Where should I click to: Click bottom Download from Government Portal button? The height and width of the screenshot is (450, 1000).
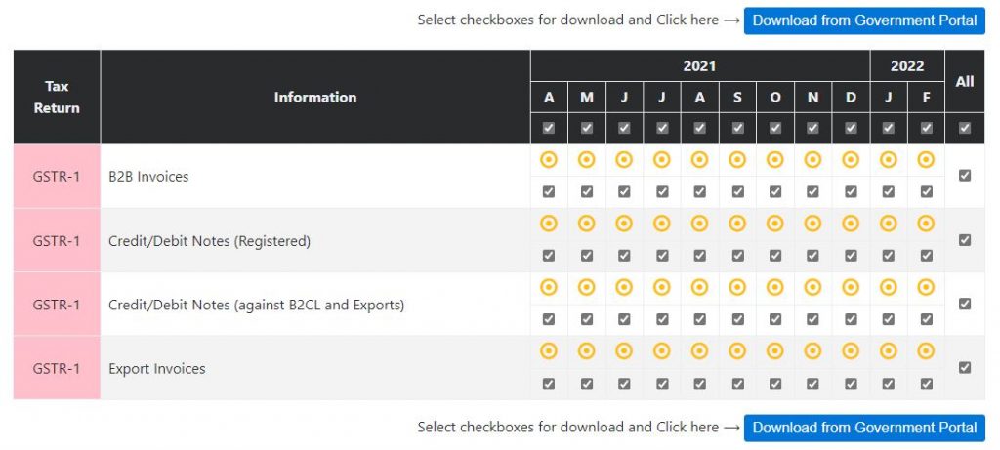(x=864, y=428)
